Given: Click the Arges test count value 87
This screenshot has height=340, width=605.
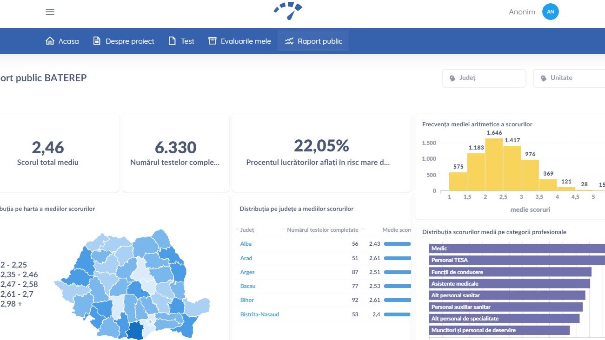Looking at the screenshot, I should [x=355, y=272].
